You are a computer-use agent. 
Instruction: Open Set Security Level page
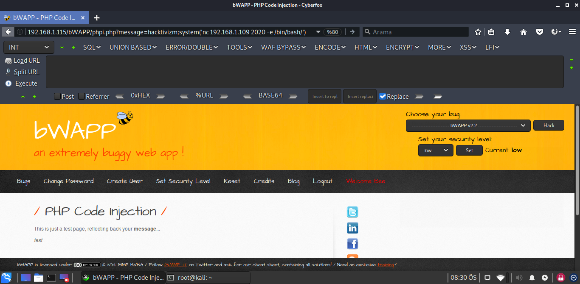(183, 181)
